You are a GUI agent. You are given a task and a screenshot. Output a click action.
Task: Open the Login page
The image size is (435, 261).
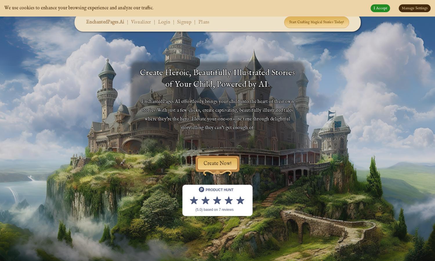point(164,22)
